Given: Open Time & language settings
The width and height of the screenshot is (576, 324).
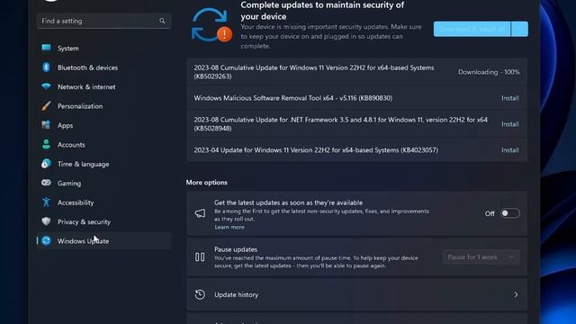Looking at the screenshot, I should point(104,164).
